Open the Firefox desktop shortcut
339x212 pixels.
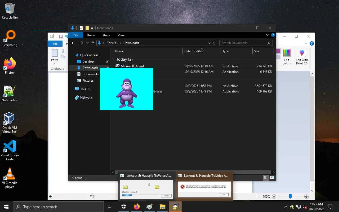10,66
